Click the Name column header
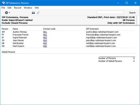The width and height of the screenshot is (140, 105). tap(15, 29)
